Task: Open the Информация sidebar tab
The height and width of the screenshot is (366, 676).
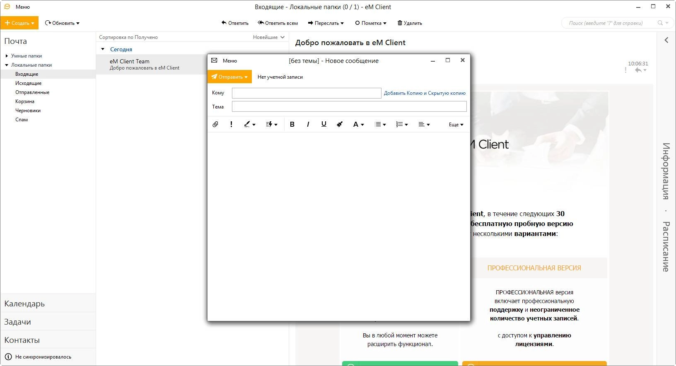Action: (x=666, y=171)
